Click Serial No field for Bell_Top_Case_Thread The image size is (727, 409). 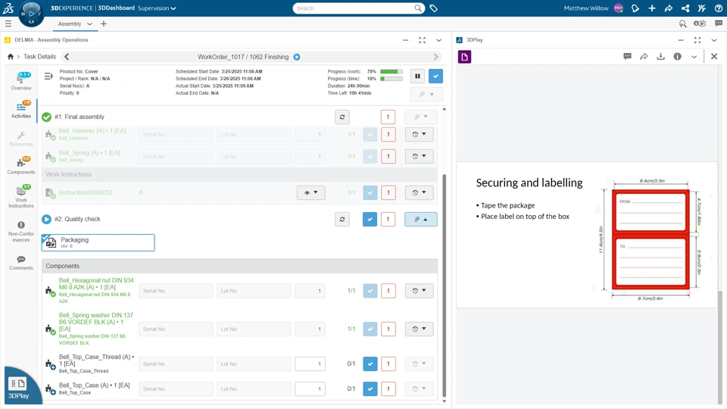pos(176,364)
